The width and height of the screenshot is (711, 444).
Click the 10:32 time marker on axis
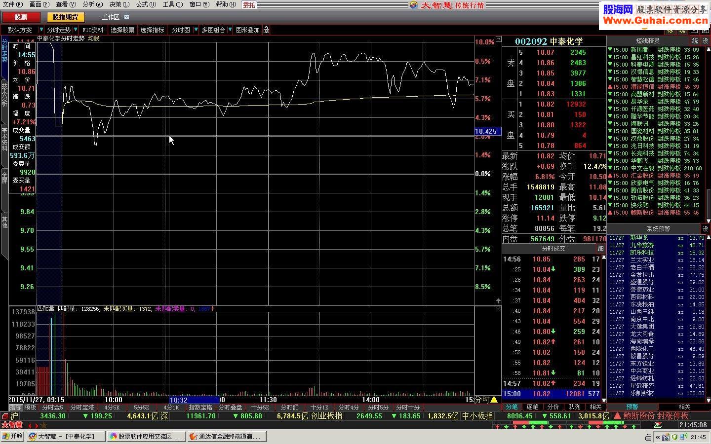194,400
